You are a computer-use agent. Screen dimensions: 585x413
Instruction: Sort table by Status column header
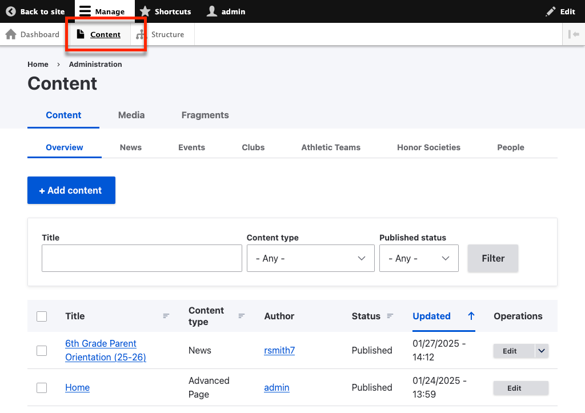(x=366, y=316)
